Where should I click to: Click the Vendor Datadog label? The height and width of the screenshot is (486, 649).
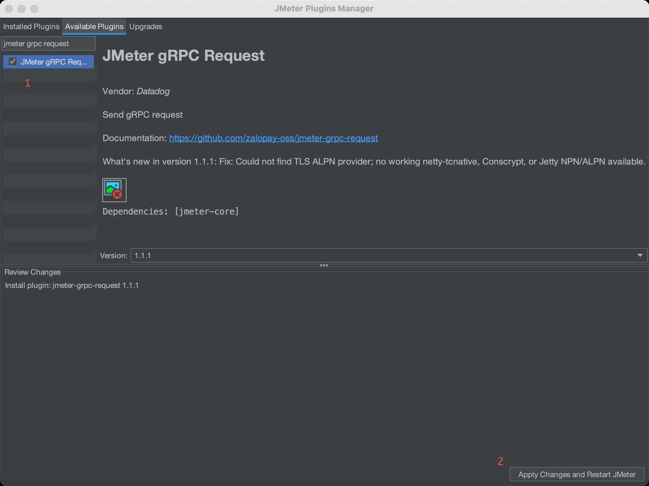coord(136,91)
